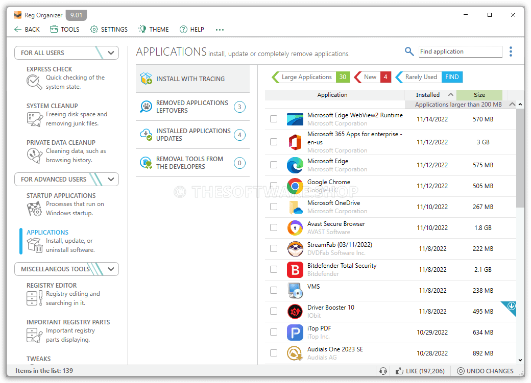This screenshot has width=531, height=383.
Task: Click the Driver Booster update-available corner badge
Action: [x=511, y=307]
